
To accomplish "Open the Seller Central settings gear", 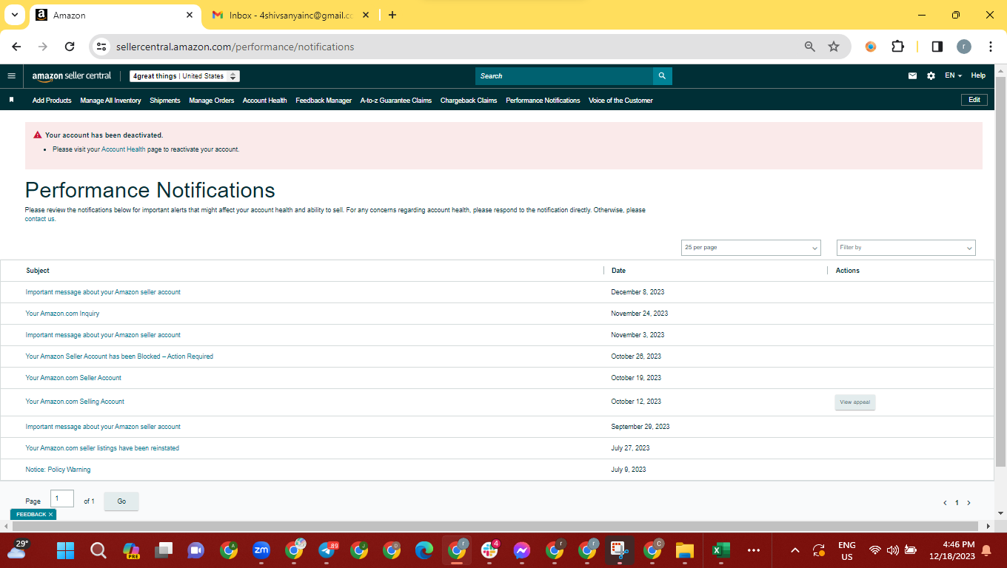I will click(931, 75).
